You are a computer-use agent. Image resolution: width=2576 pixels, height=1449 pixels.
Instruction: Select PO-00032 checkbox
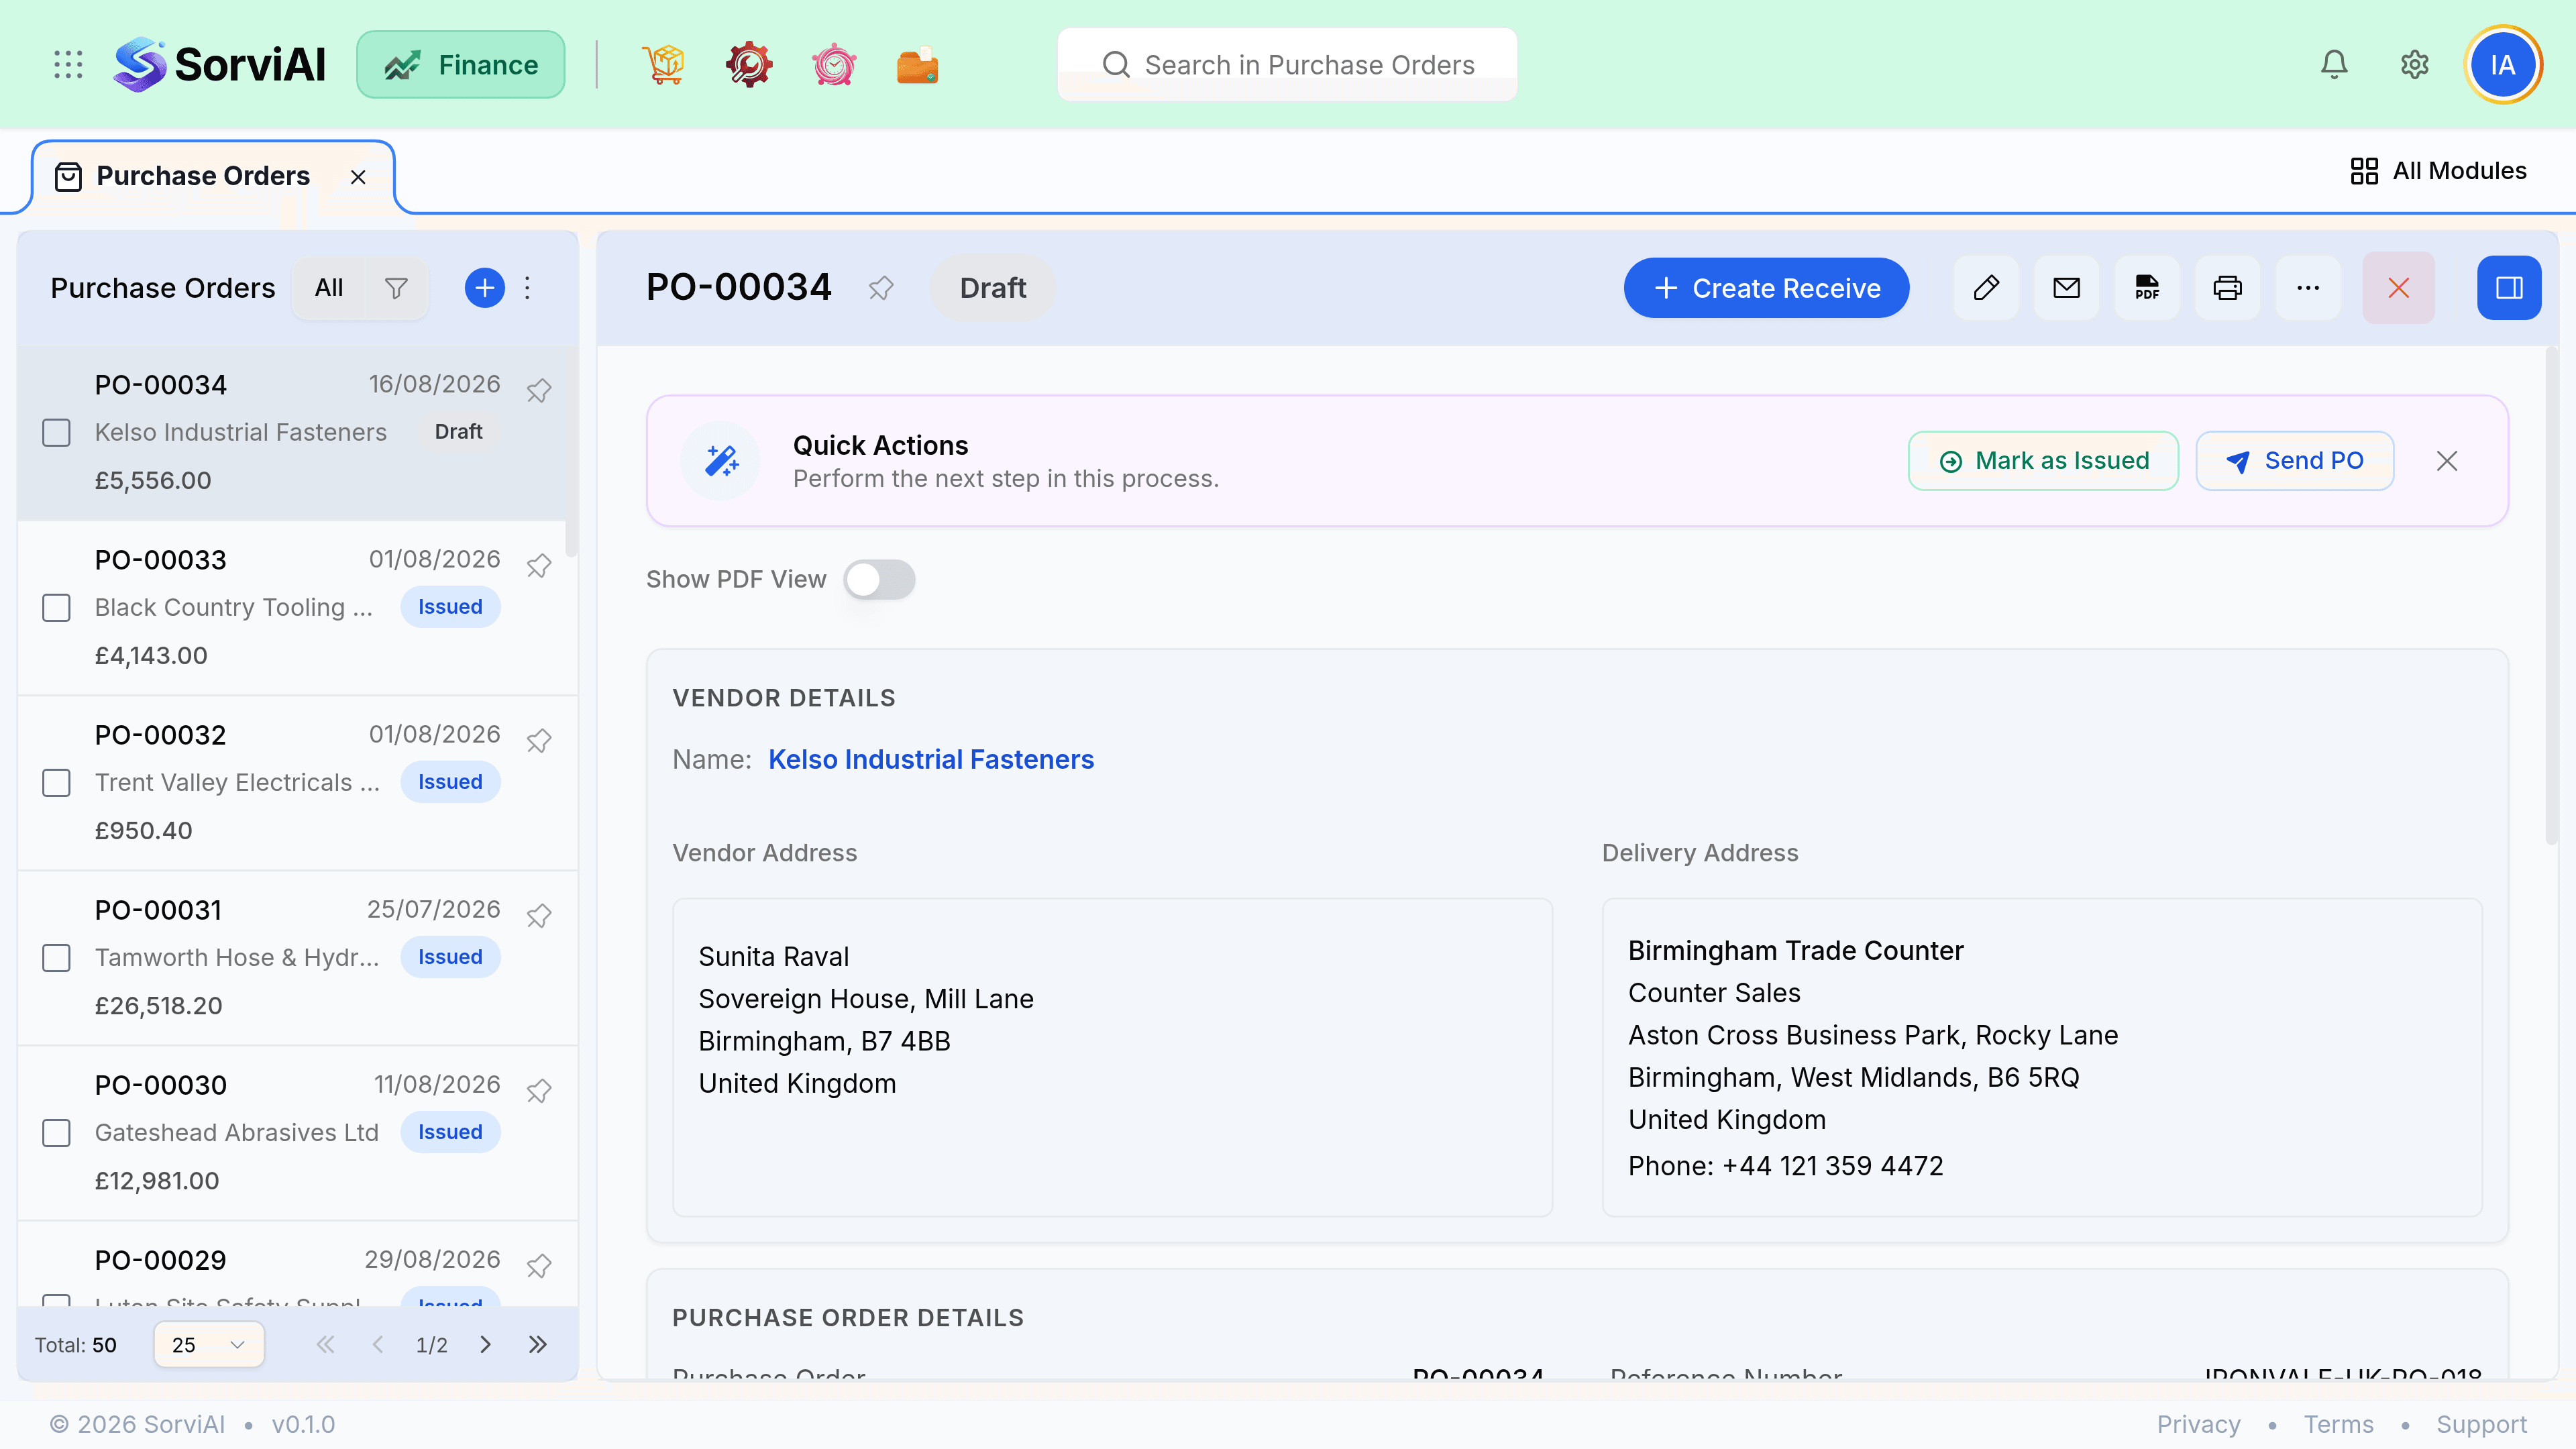[56, 783]
